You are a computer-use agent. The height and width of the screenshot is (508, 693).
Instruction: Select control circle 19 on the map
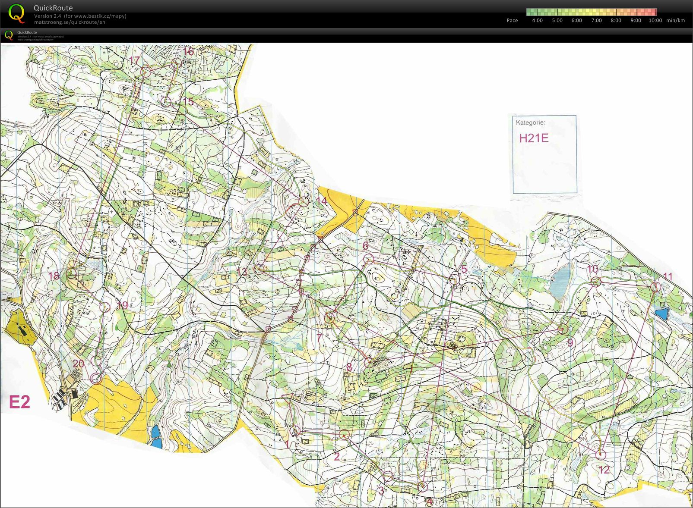(105, 307)
